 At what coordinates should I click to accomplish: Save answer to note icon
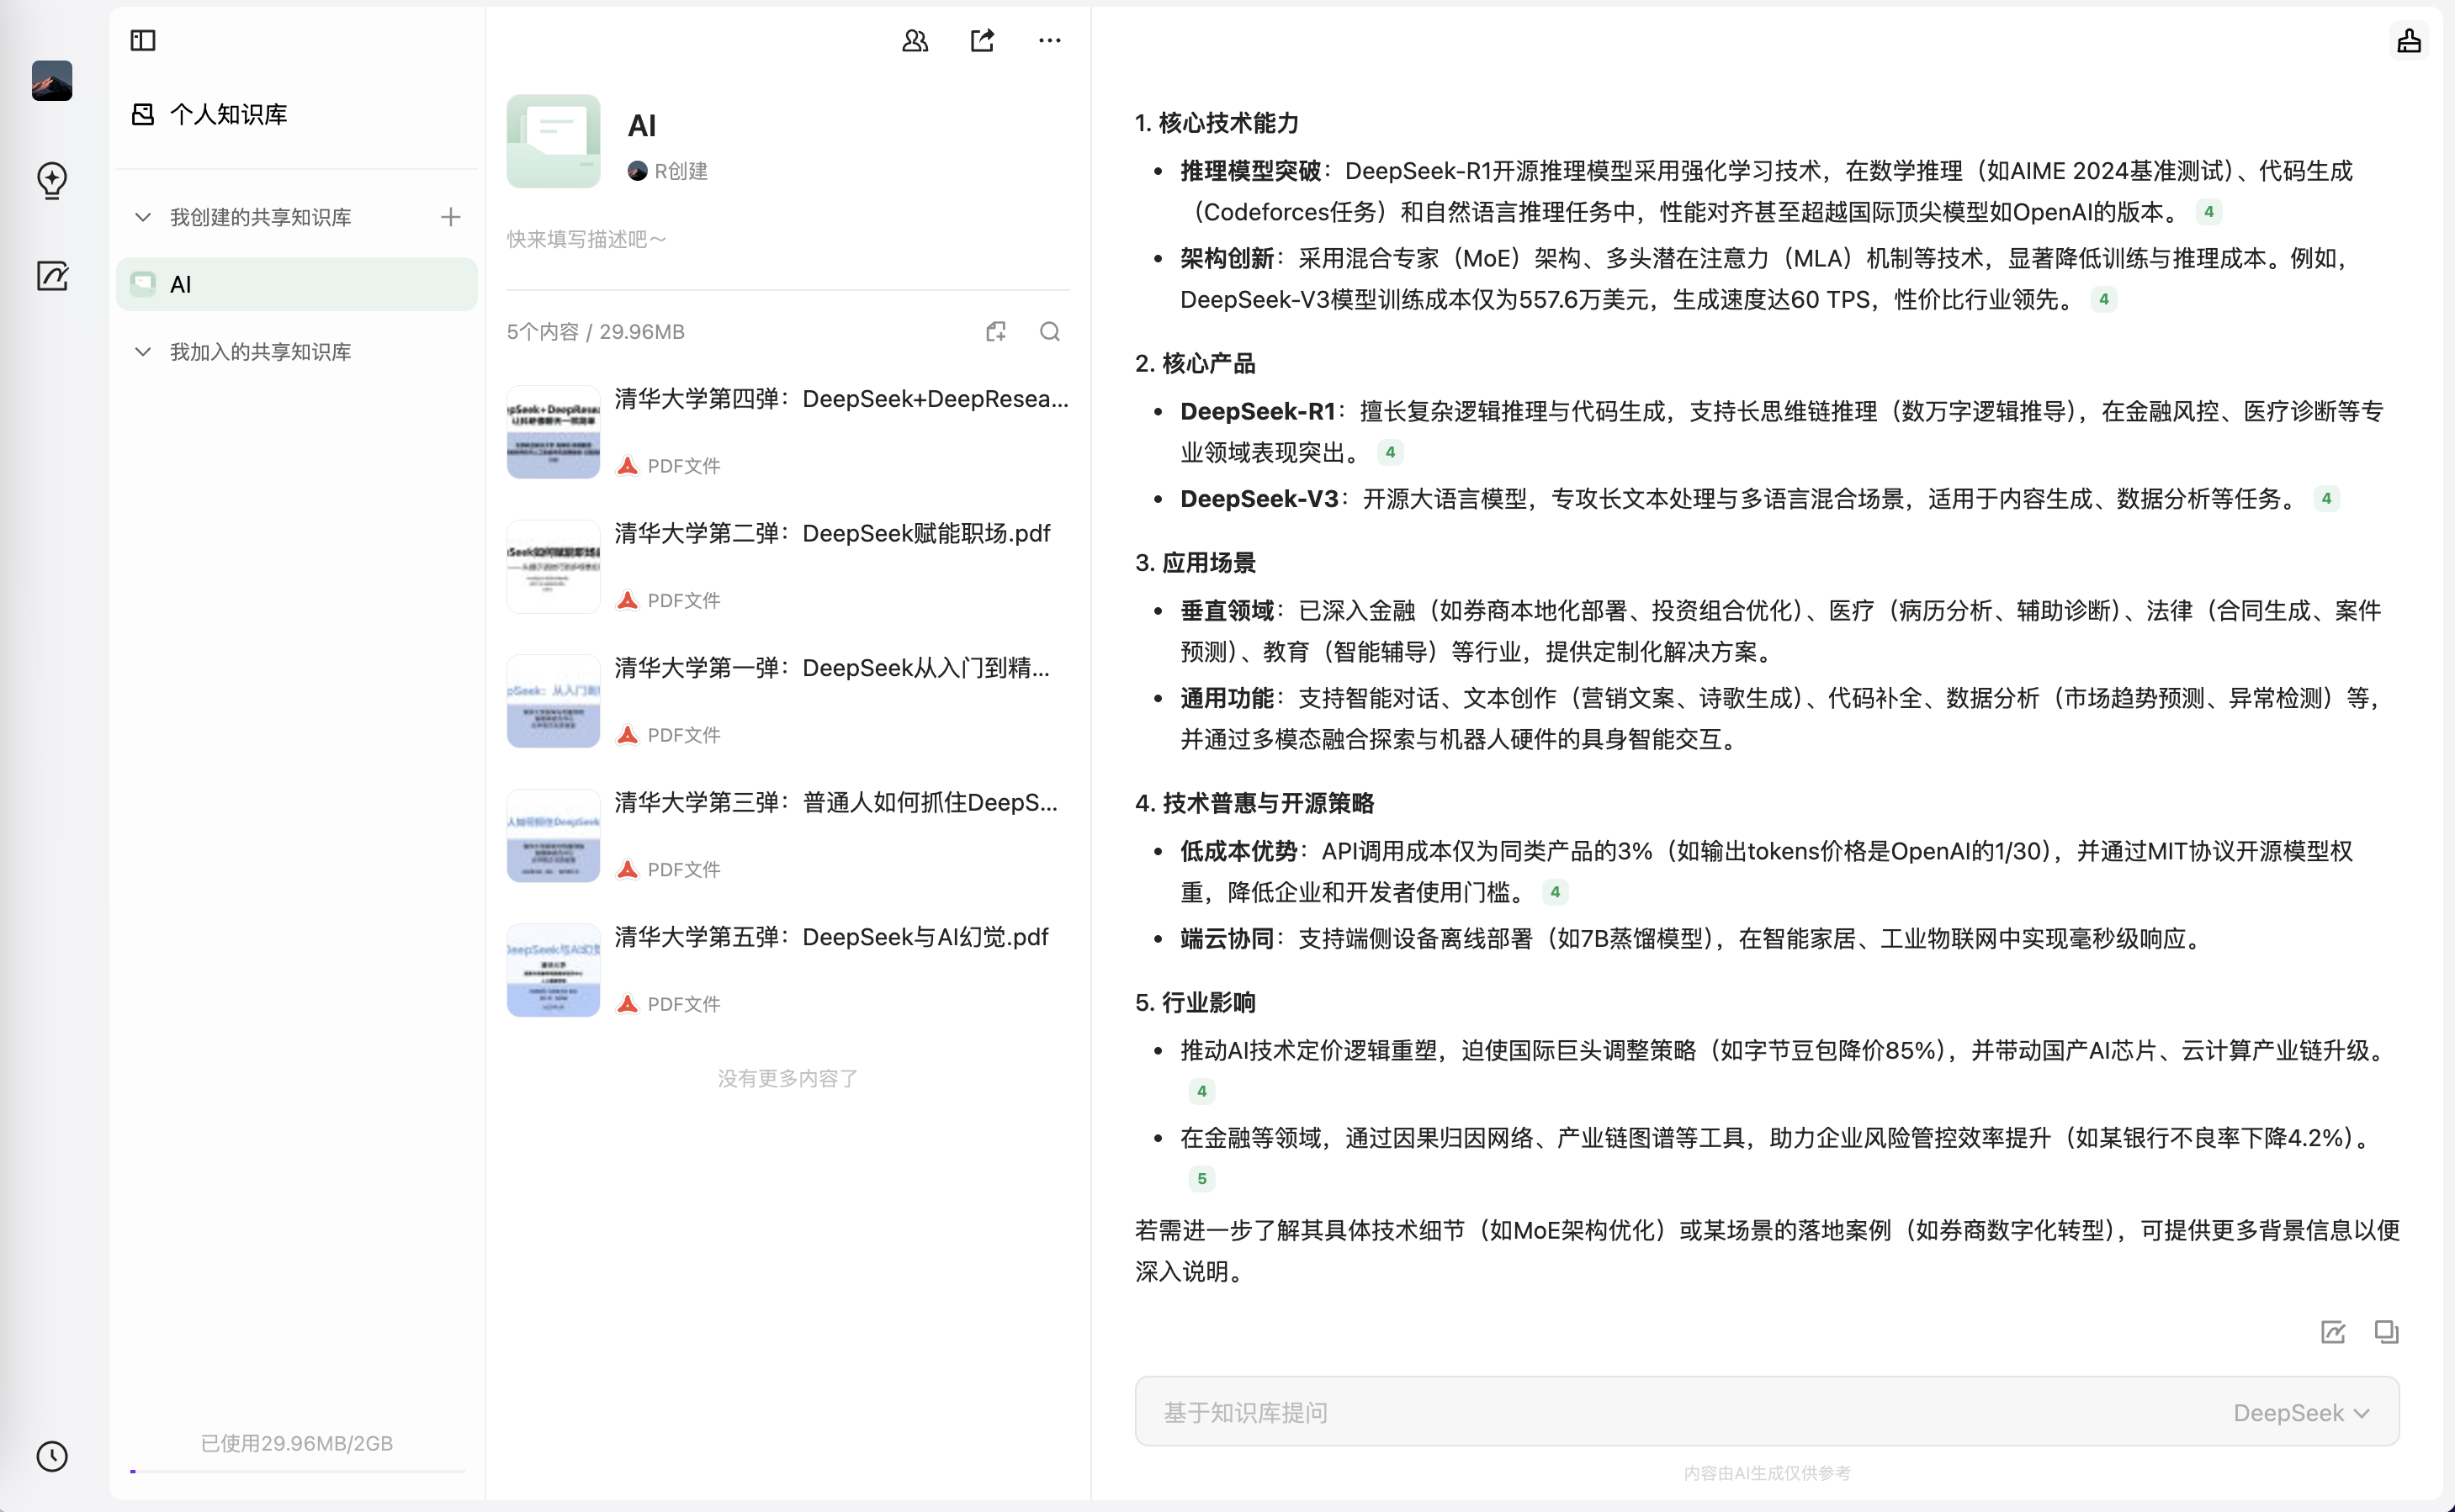pyautogui.click(x=2333, y=1332)
